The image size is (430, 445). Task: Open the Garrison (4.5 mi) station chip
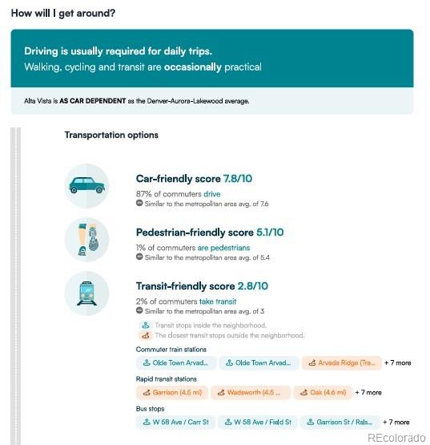[x=172, y=393]
